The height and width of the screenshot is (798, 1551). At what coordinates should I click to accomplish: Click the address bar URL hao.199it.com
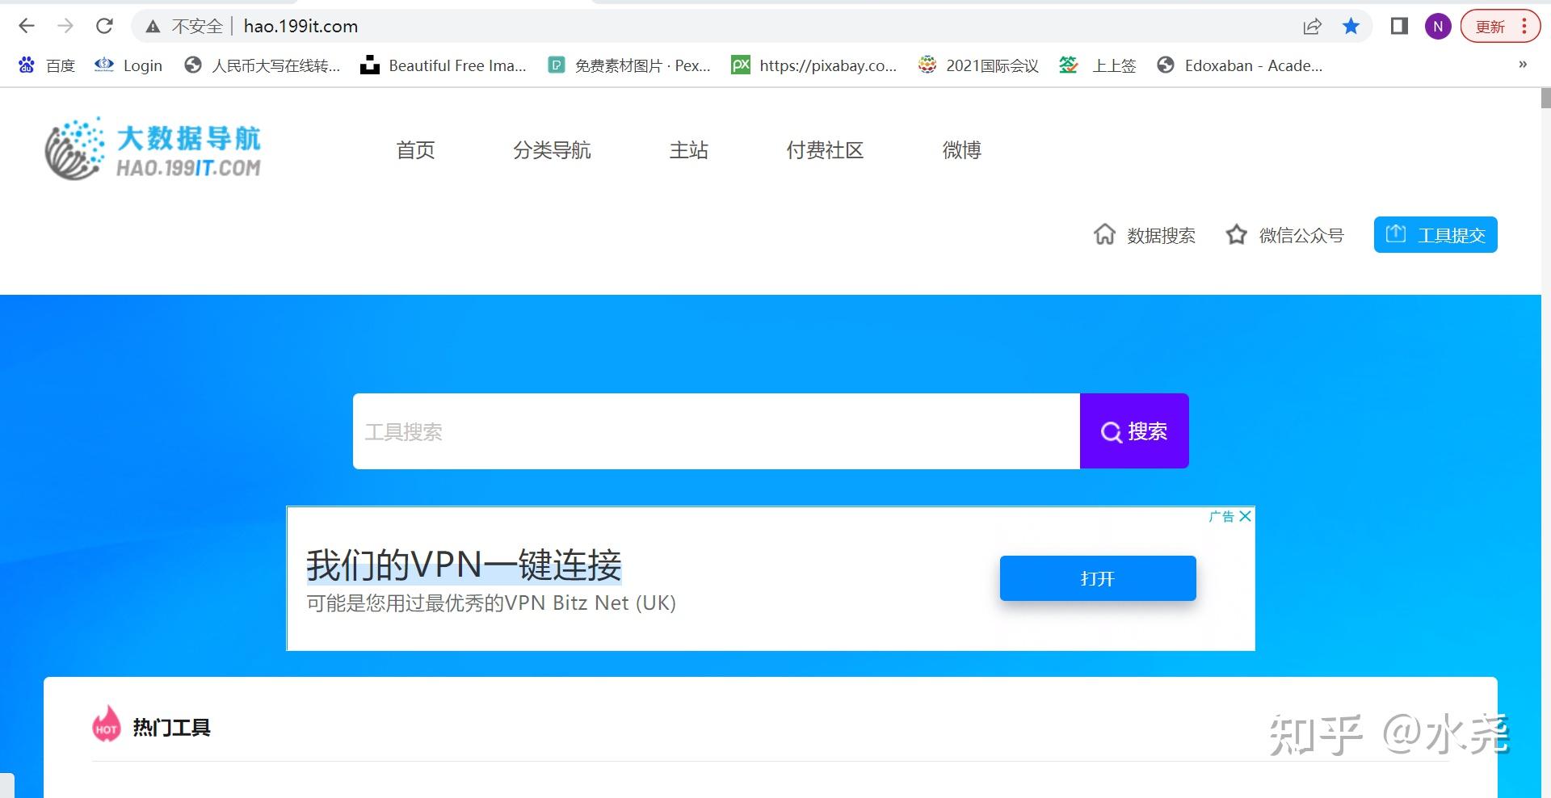pyautogui.click(x=301, y=27)
